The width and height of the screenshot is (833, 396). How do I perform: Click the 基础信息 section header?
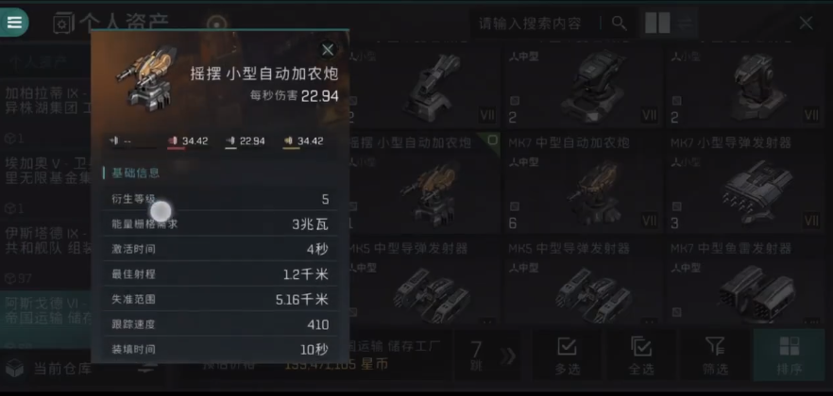(135, 173)
